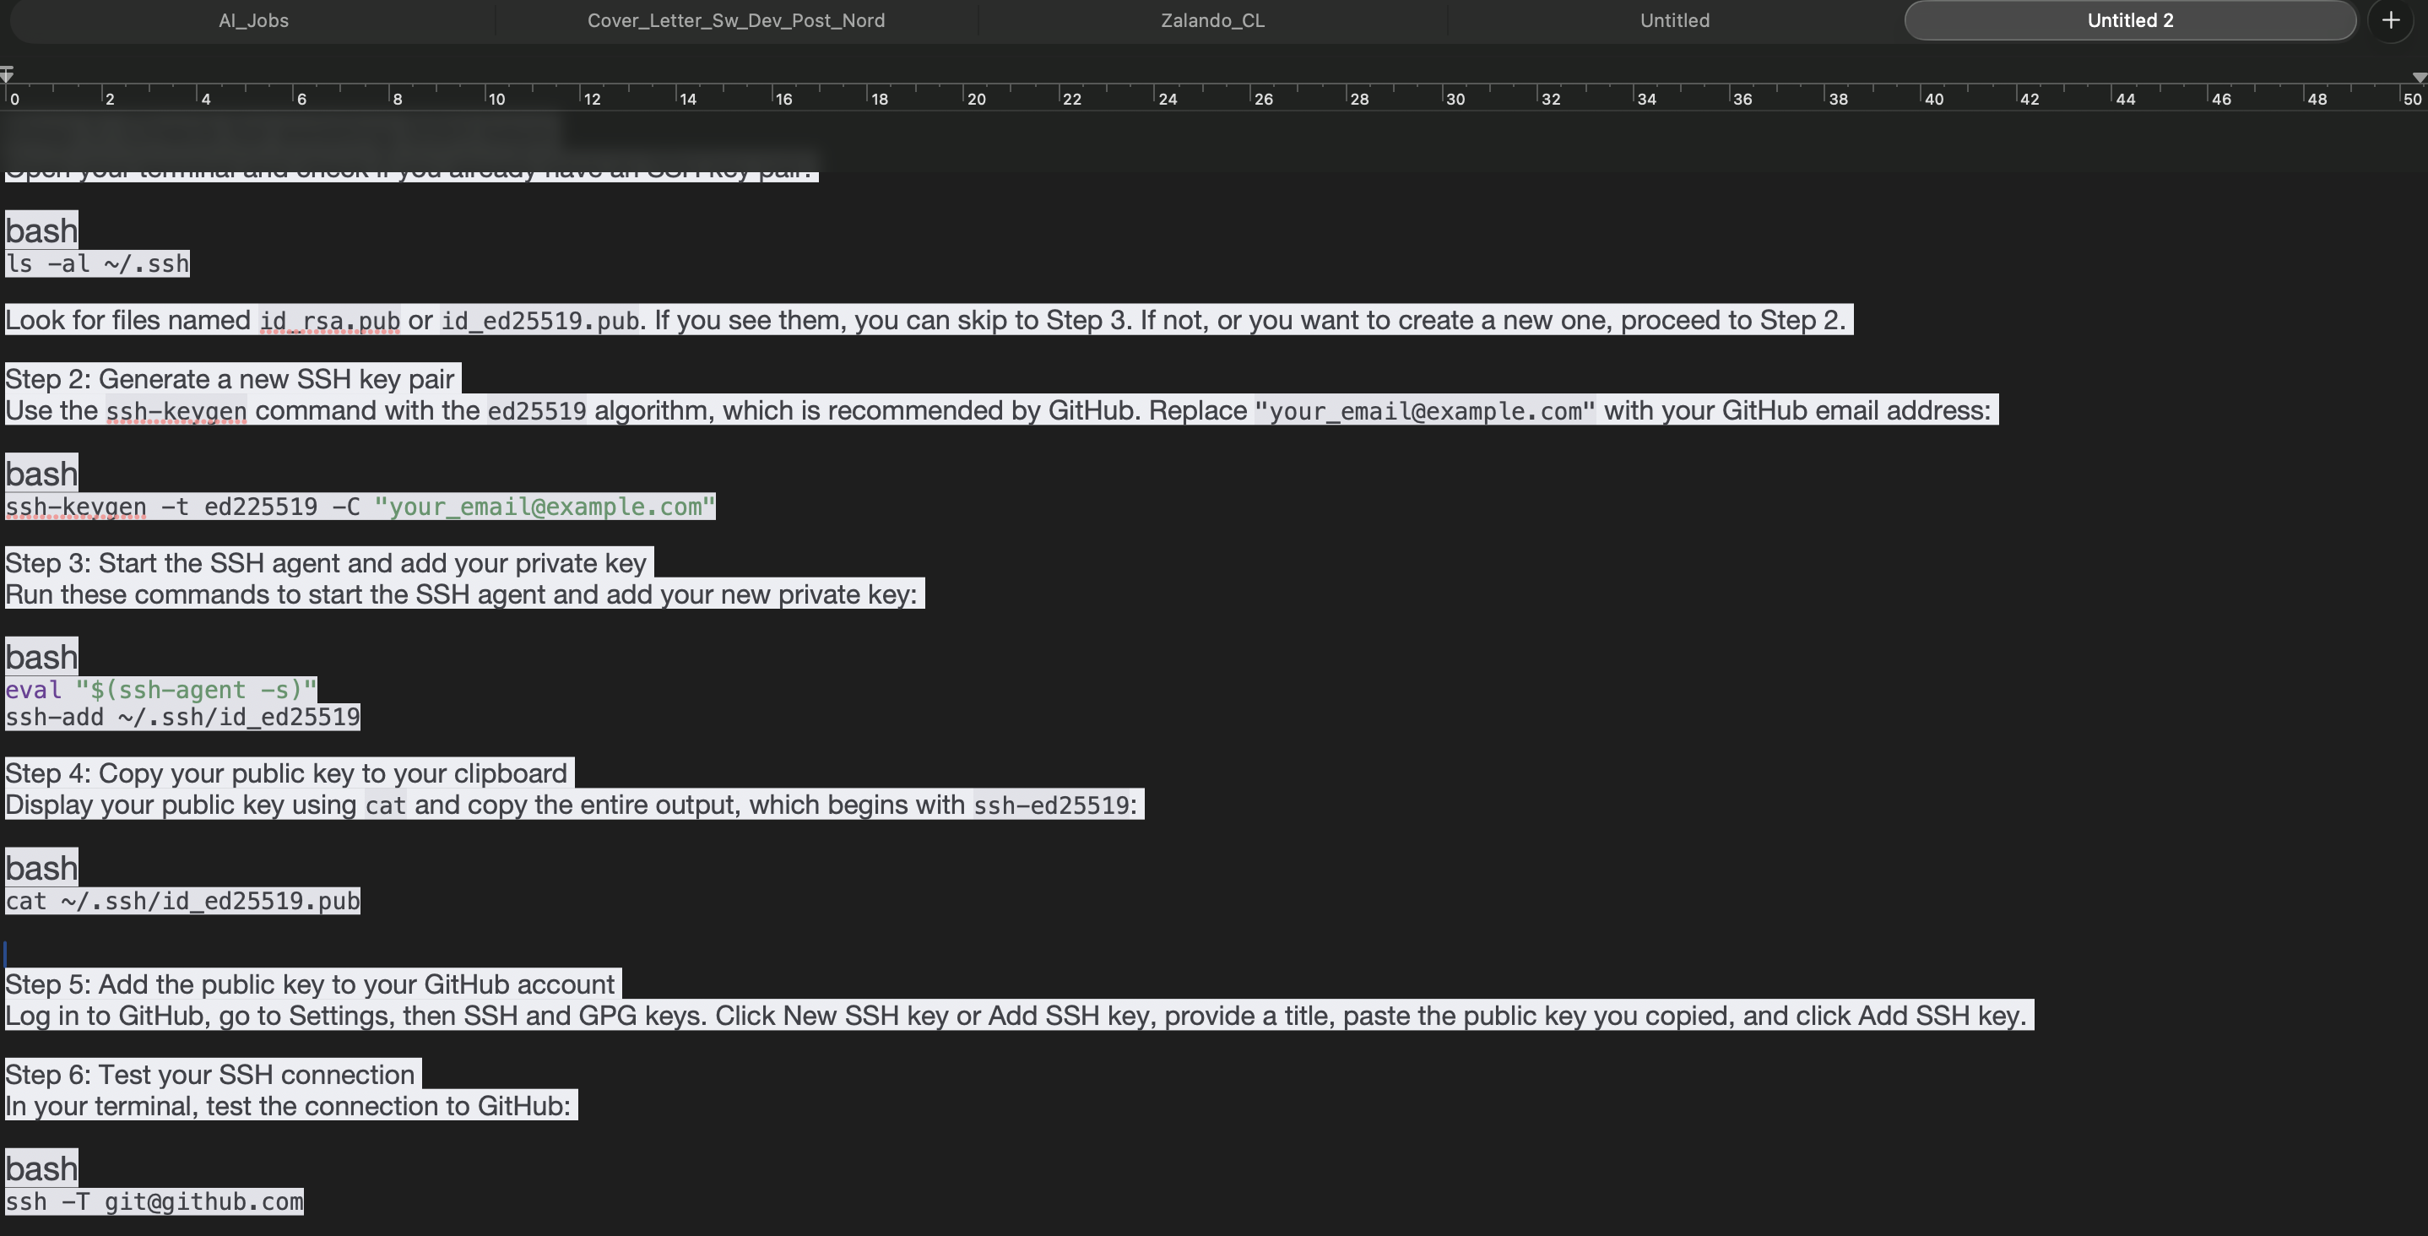
Task: Select the Untitled 2 tab
Action: point(2129,21)
